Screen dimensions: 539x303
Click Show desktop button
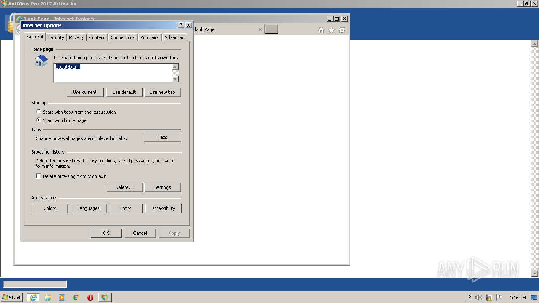pyautogui.click(x=534, y=298)
